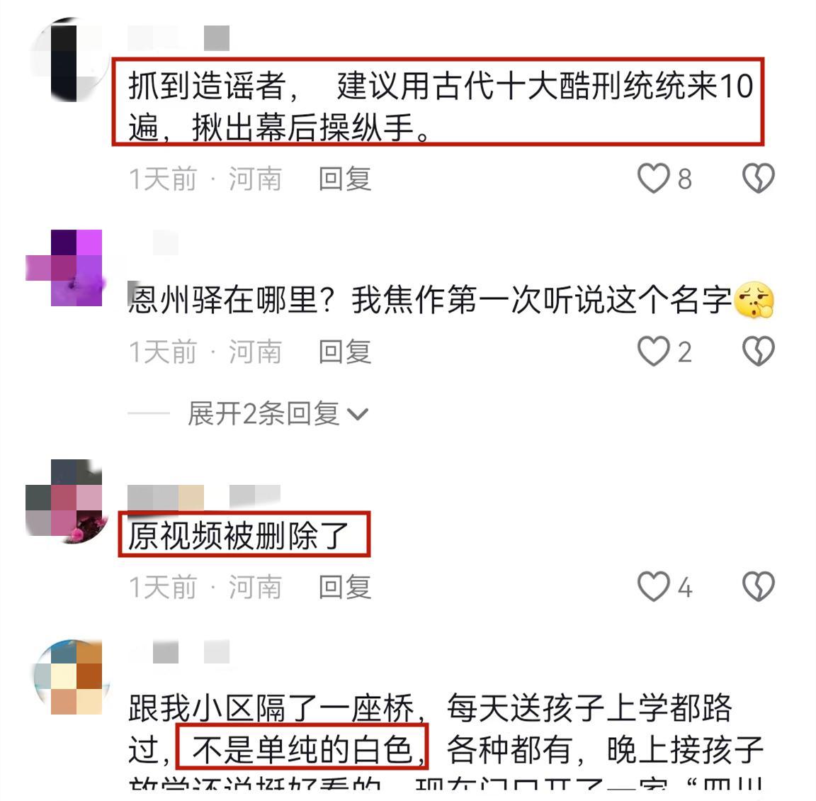Open the pink flower avatar of third commenter
816x801 pixels.
coord(65,502)
